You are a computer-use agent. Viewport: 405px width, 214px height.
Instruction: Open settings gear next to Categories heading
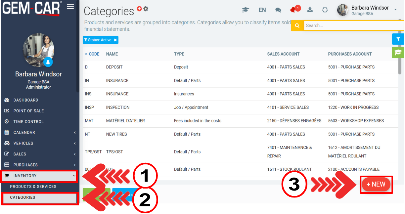click(146, 9)
